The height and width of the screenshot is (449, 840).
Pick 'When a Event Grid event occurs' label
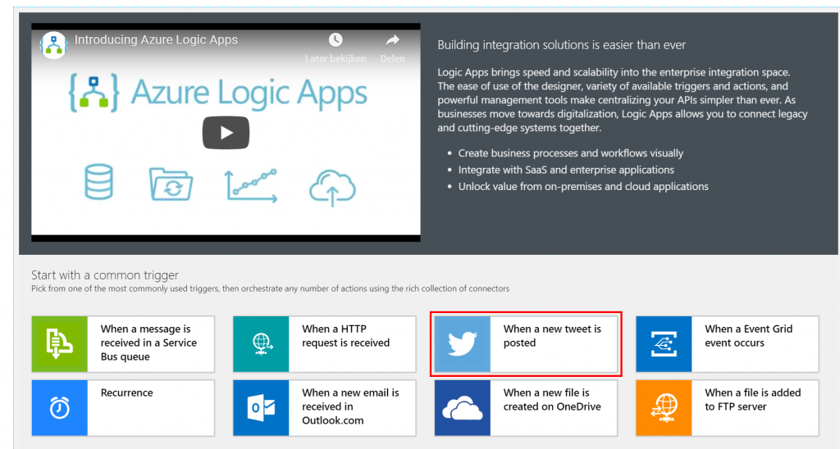(748, 336)
